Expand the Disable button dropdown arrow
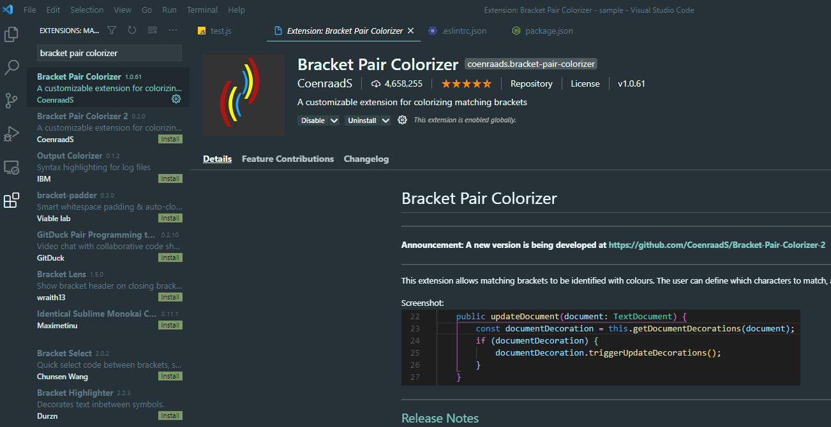Screen dimensions: 831x427 (334, 120)
